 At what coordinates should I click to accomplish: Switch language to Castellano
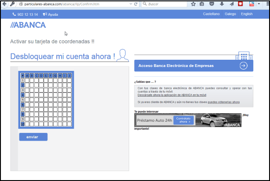pyautogui.click(x=211, y=14)
